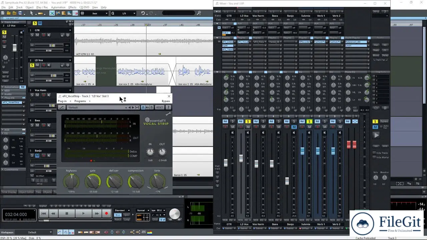This screenshot has height=240, width=427.
Task: Click Bypass in Vocal Strip window
Action: 166,101
